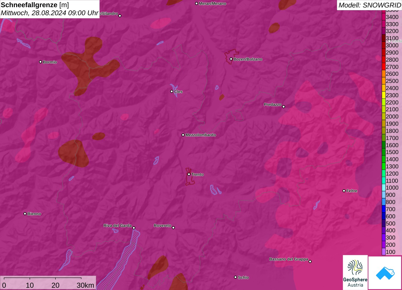Click the Bassano del Grappa marker dot
402x290 pixels.
(310, 261)
